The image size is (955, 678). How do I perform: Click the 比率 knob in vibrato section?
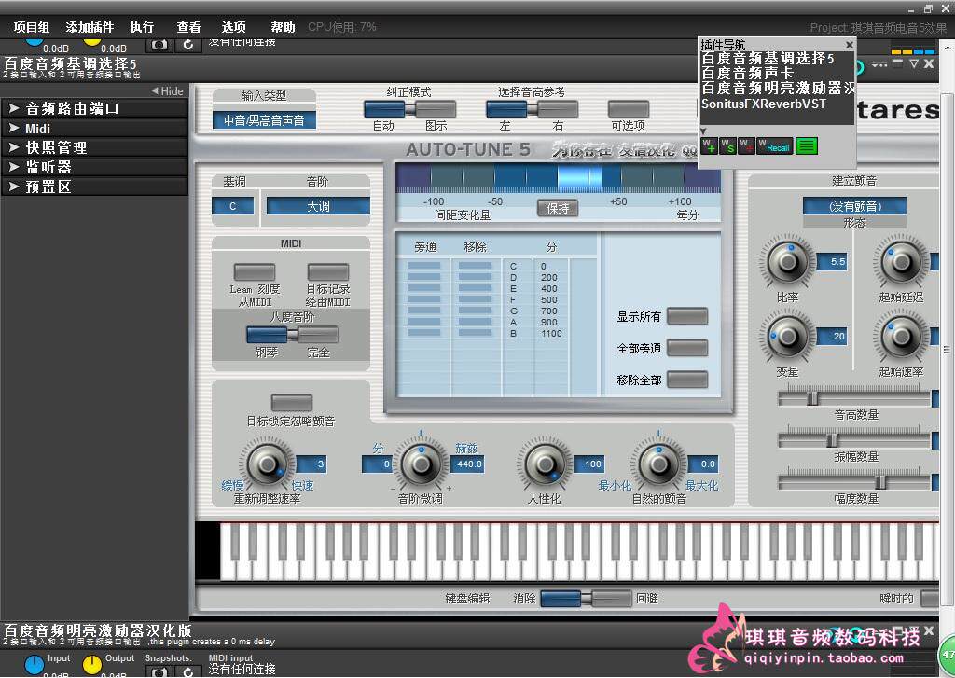point(787,262)
